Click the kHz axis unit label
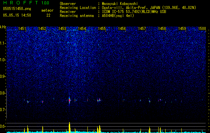Screen dimensions: 210x133 (x=3, y=27)
